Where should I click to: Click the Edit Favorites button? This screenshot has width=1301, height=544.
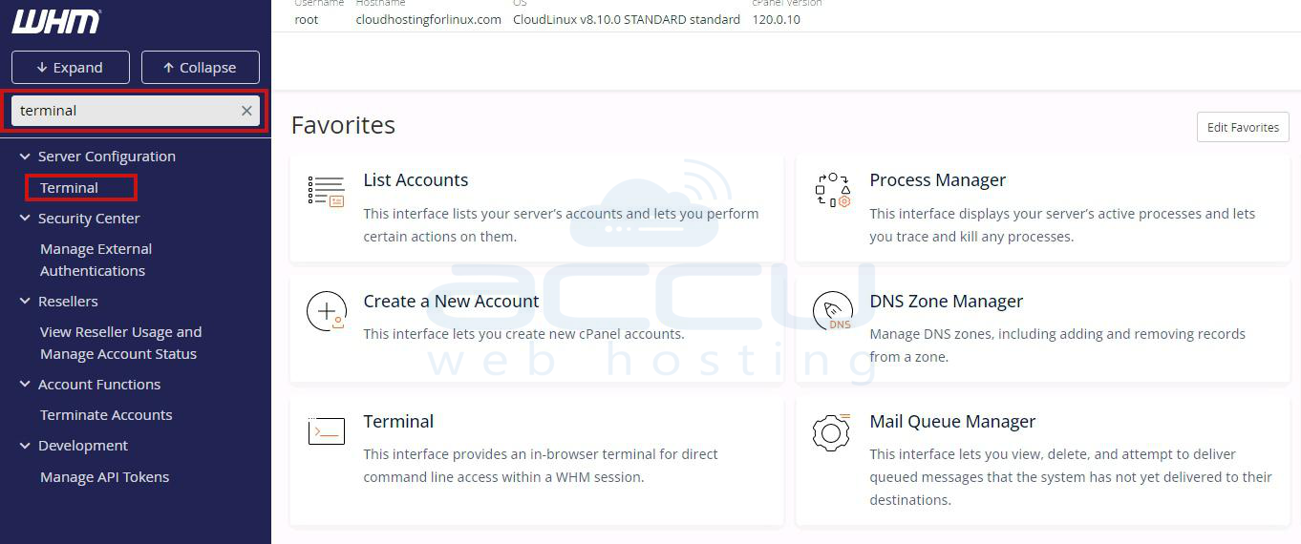click(1243, 127)
